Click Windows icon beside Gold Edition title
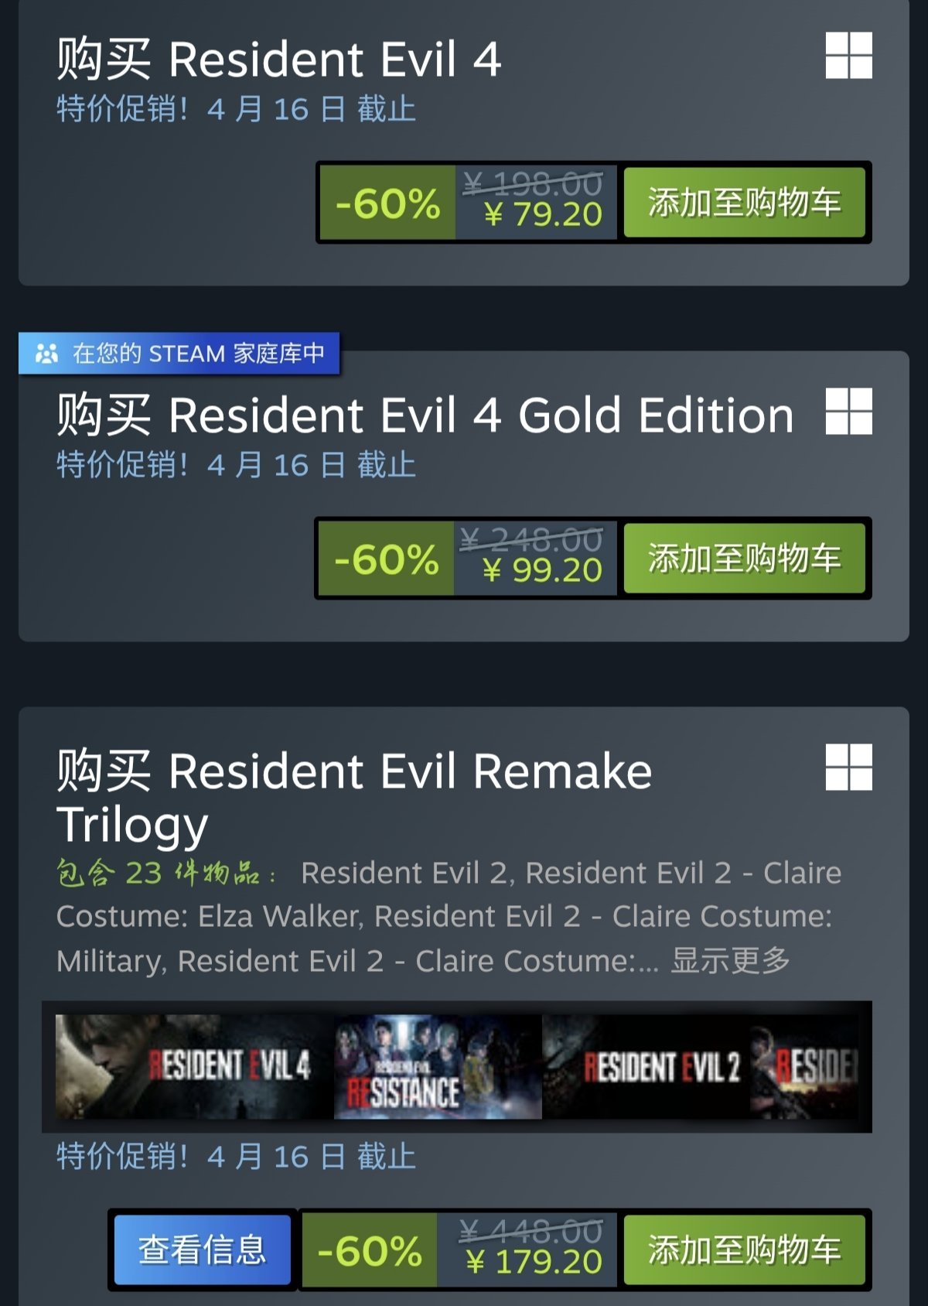 [x=848, y=412]
